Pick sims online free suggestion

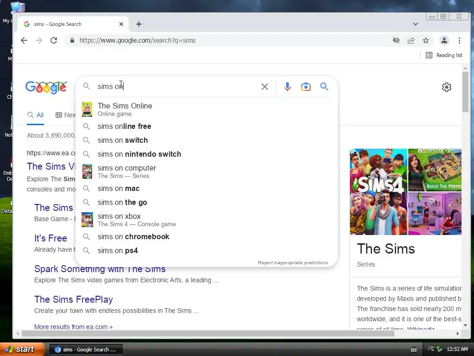pos(206,126)
